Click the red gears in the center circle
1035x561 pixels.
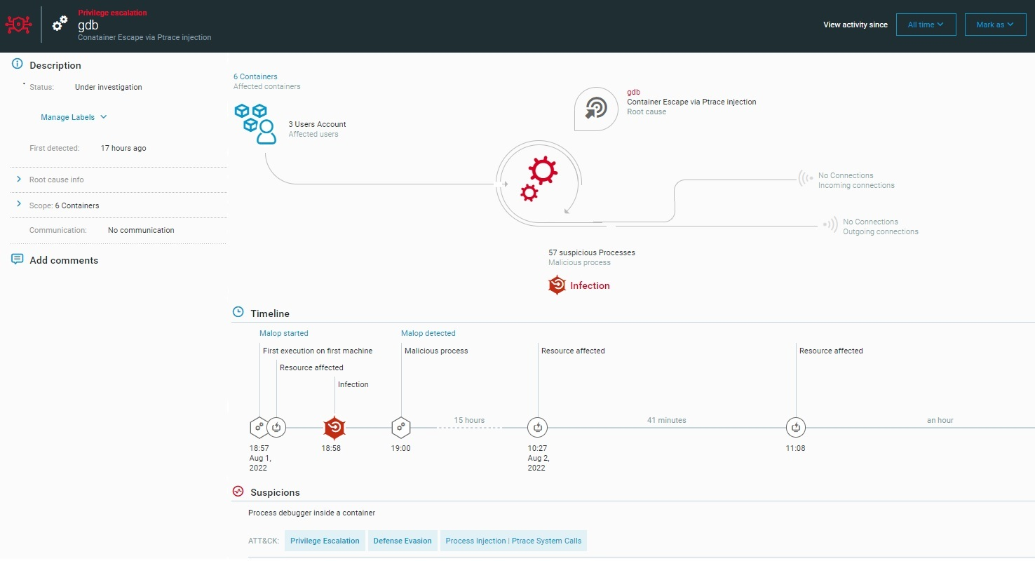537,180
